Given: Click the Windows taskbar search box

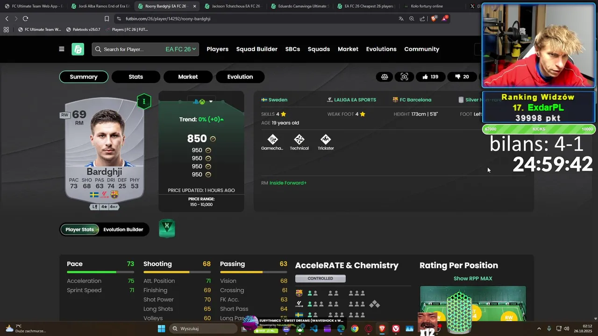Looking at the screenshot, I should click(204, 329).
